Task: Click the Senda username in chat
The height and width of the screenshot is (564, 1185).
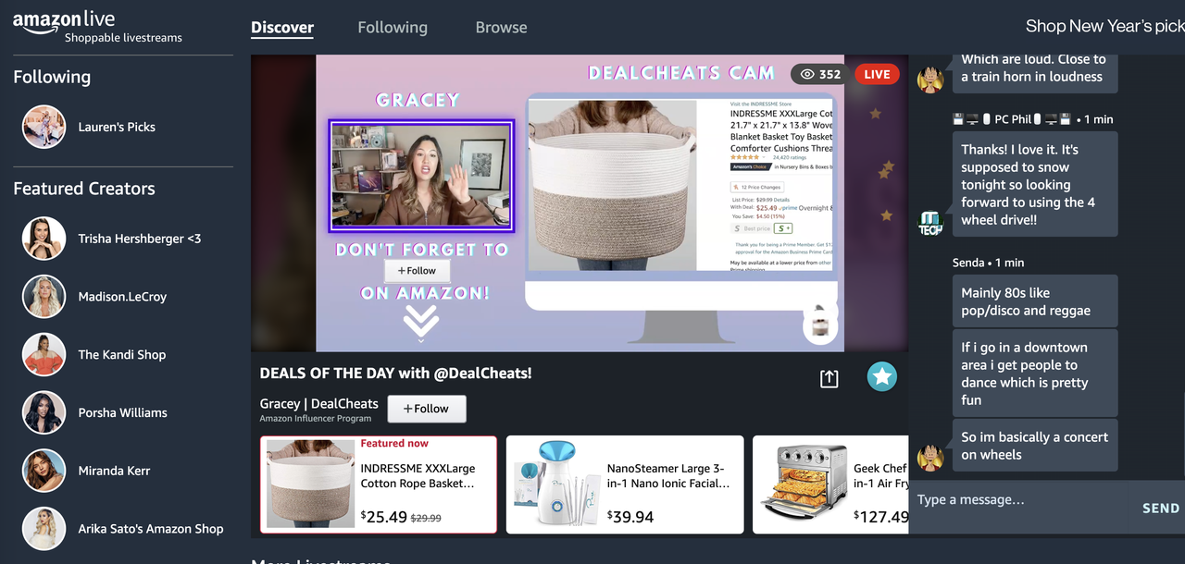Action: 968,263
